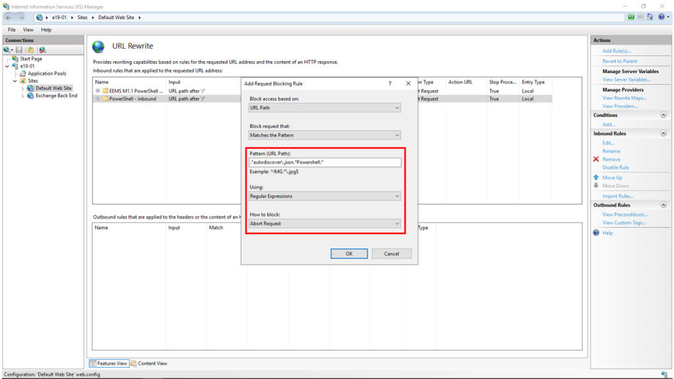Screen dimensions: 674x379
Task: Open the Create New Connection icon
Action: (x=6, y=49)
